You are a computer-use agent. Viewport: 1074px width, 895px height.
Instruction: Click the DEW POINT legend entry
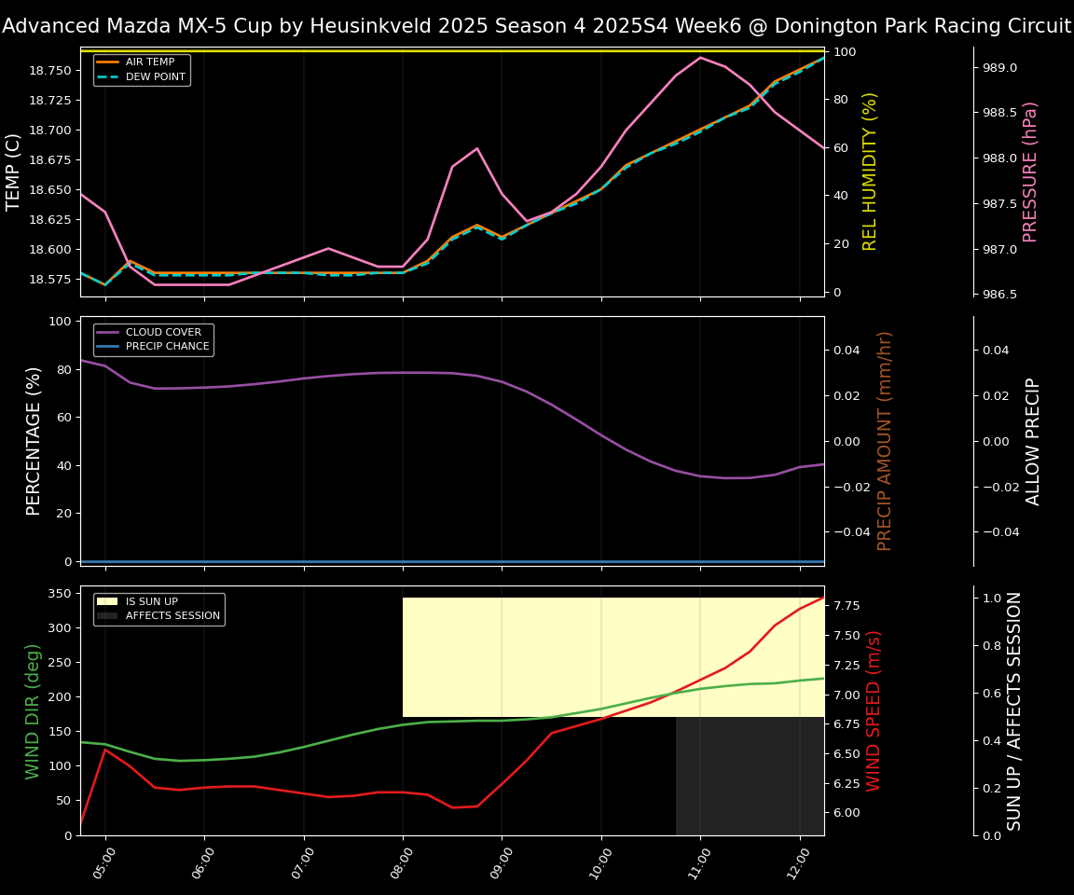coord(155,76)
